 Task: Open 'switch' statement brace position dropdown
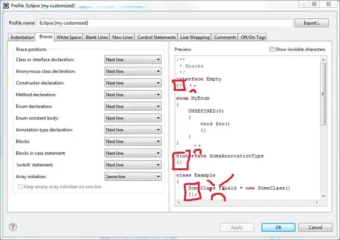133,165
